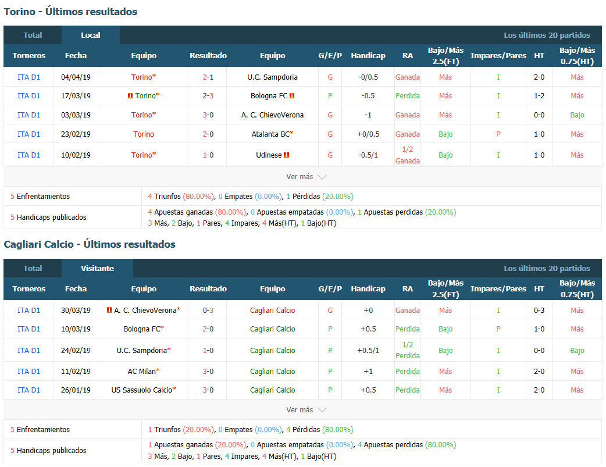Click U.C. Sampdoria in the 24/02/19 row
Image resolution: width=606 pixels, height=467 pixels.
point(142,351)
